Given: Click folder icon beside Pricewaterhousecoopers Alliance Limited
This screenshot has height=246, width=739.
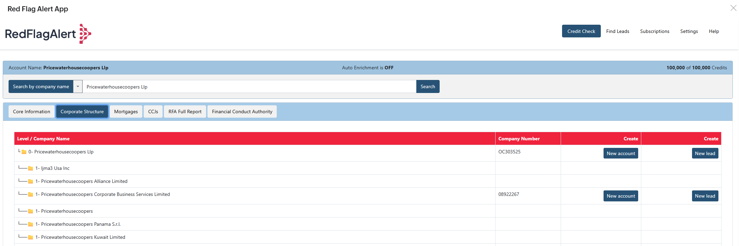Looking at the screenshot, I should tap(31, 181).
